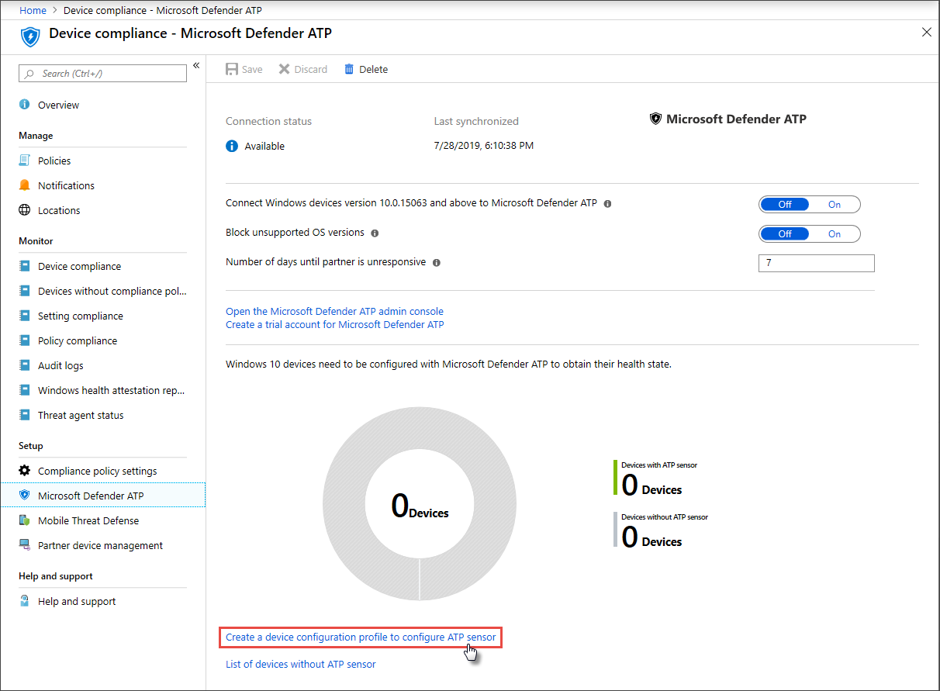This screenshot has height=691, width=940.
Task: Click the Device compliance notebook icon
Action: click(x=25, y=266)
